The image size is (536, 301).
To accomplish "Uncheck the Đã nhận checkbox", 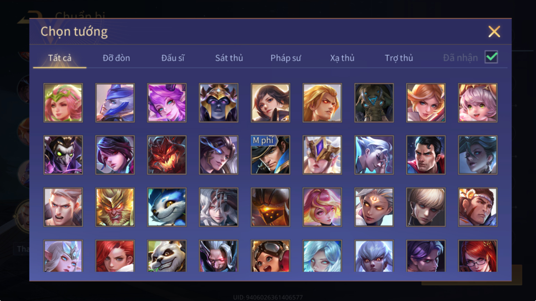I will click(x=491, y=57).
